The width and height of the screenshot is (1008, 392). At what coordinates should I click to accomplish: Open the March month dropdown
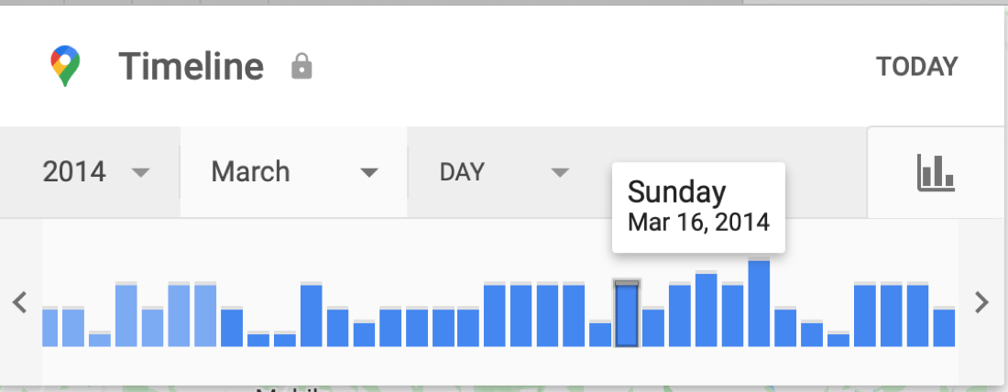294,171
